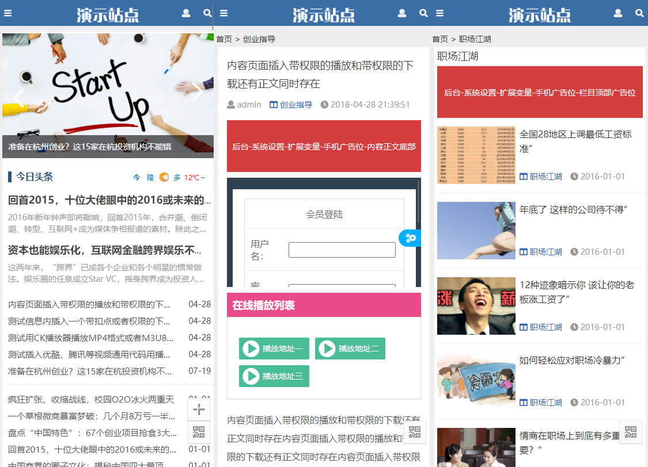Open thumbnail of wage table article
648x467 pixels.
pyautogui.click(x=476, y=155)
